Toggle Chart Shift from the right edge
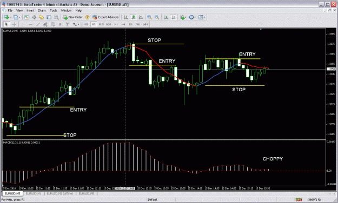This screenshot has height=203, width=338. (174, 17)
